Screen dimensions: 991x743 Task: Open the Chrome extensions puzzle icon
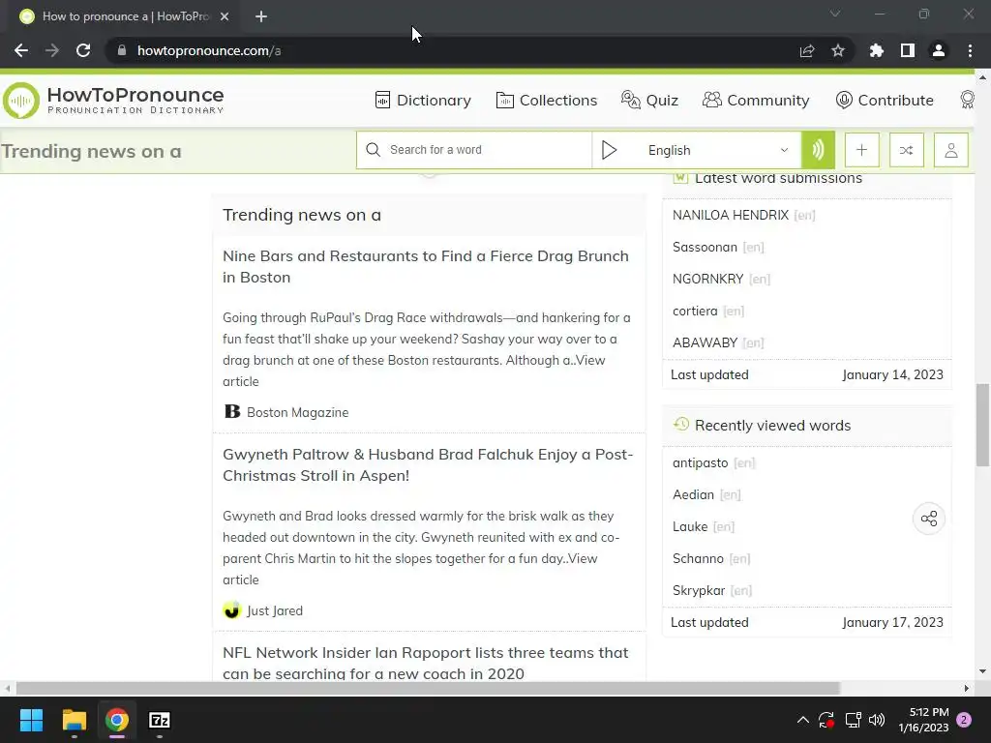click(876, 50)
